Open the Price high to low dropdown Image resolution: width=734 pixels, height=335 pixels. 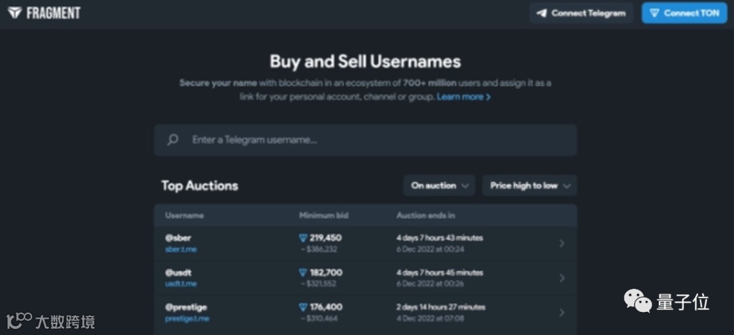[530, 186]
